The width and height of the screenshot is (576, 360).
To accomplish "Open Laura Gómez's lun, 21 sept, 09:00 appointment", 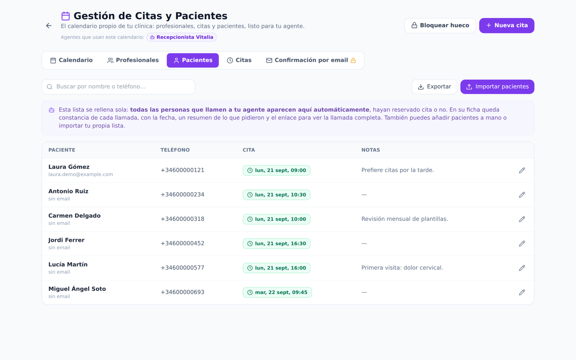I will pyautogui.click(x=276, y=170).
